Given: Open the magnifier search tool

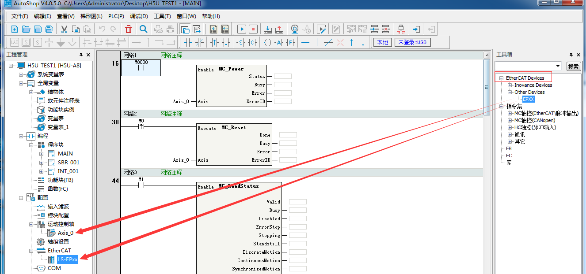Looking at the screenshot, I should tap(144, 29).
